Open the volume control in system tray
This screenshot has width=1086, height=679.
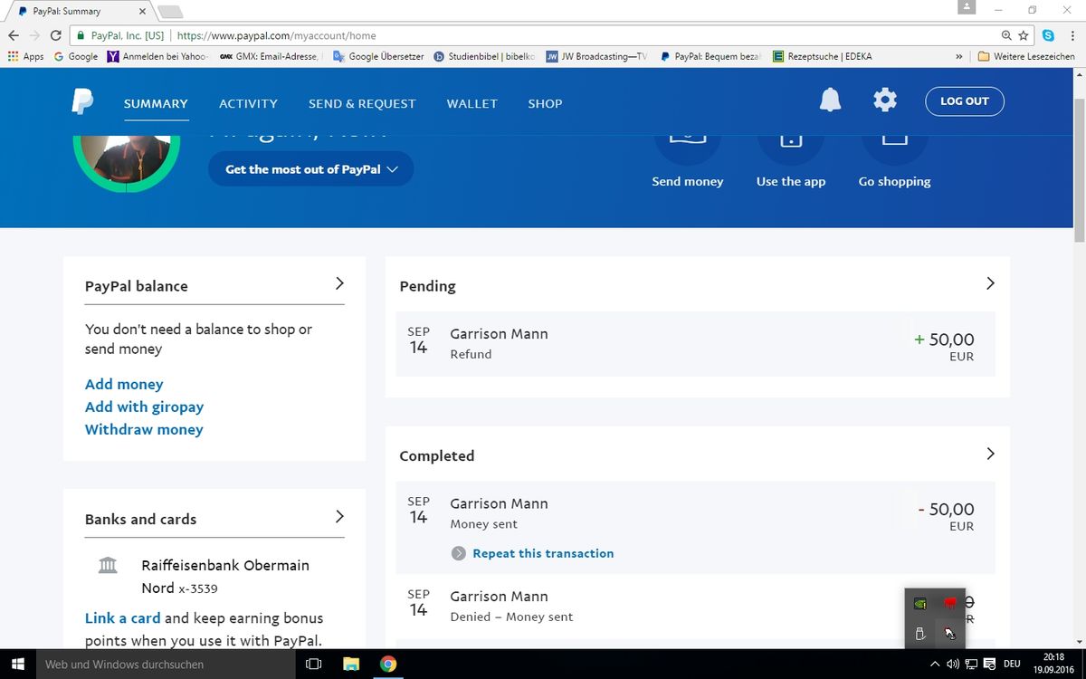click(x=952, y=664)
